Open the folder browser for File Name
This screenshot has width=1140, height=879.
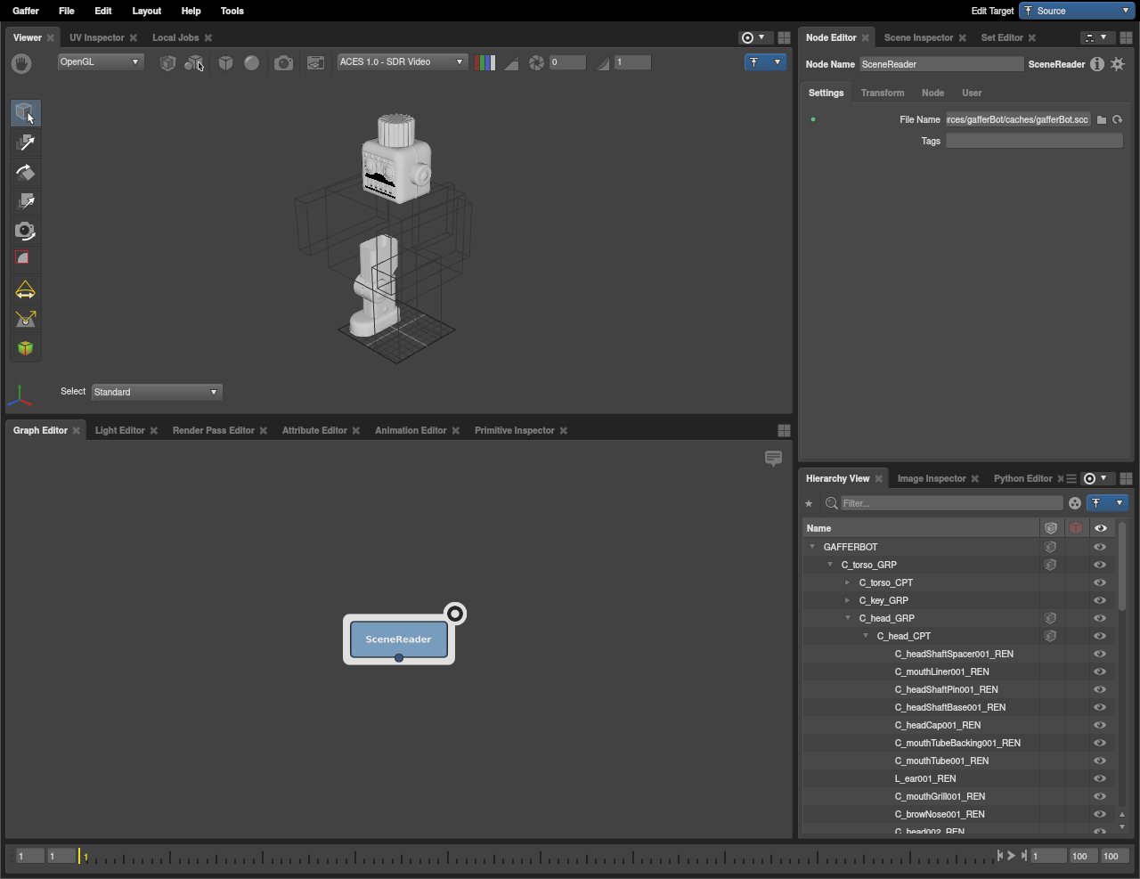pos(1102,119)
